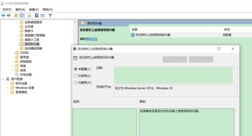Click the Up one level folder icon
This screenshot has width=252, height=136.
coord(16,15)
